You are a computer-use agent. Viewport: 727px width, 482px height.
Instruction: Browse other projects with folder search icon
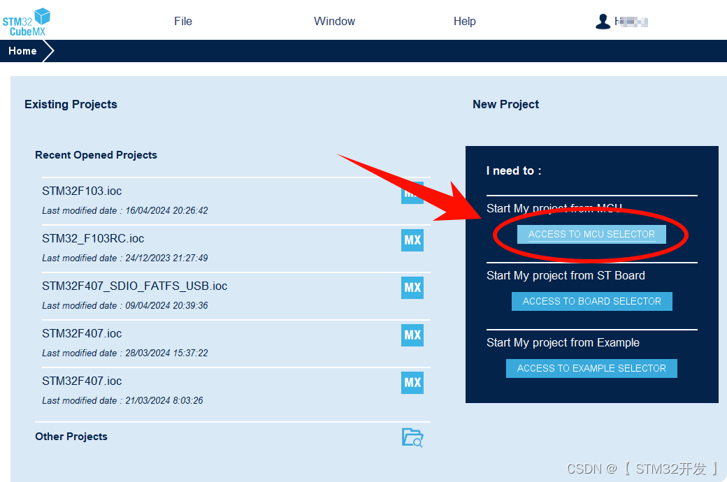(x=412, y=437)
